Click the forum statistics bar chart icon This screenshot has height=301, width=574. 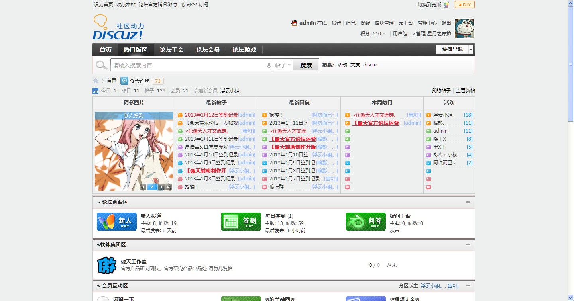point(96,91)
